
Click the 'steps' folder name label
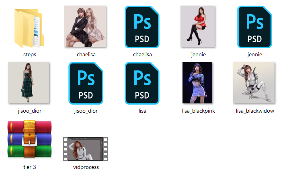pos(30,55)
